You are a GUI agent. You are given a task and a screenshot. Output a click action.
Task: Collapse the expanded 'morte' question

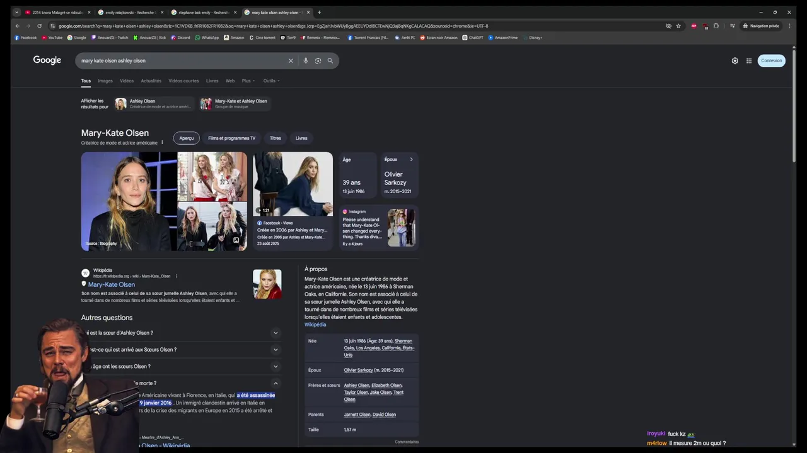click(276, 383)
